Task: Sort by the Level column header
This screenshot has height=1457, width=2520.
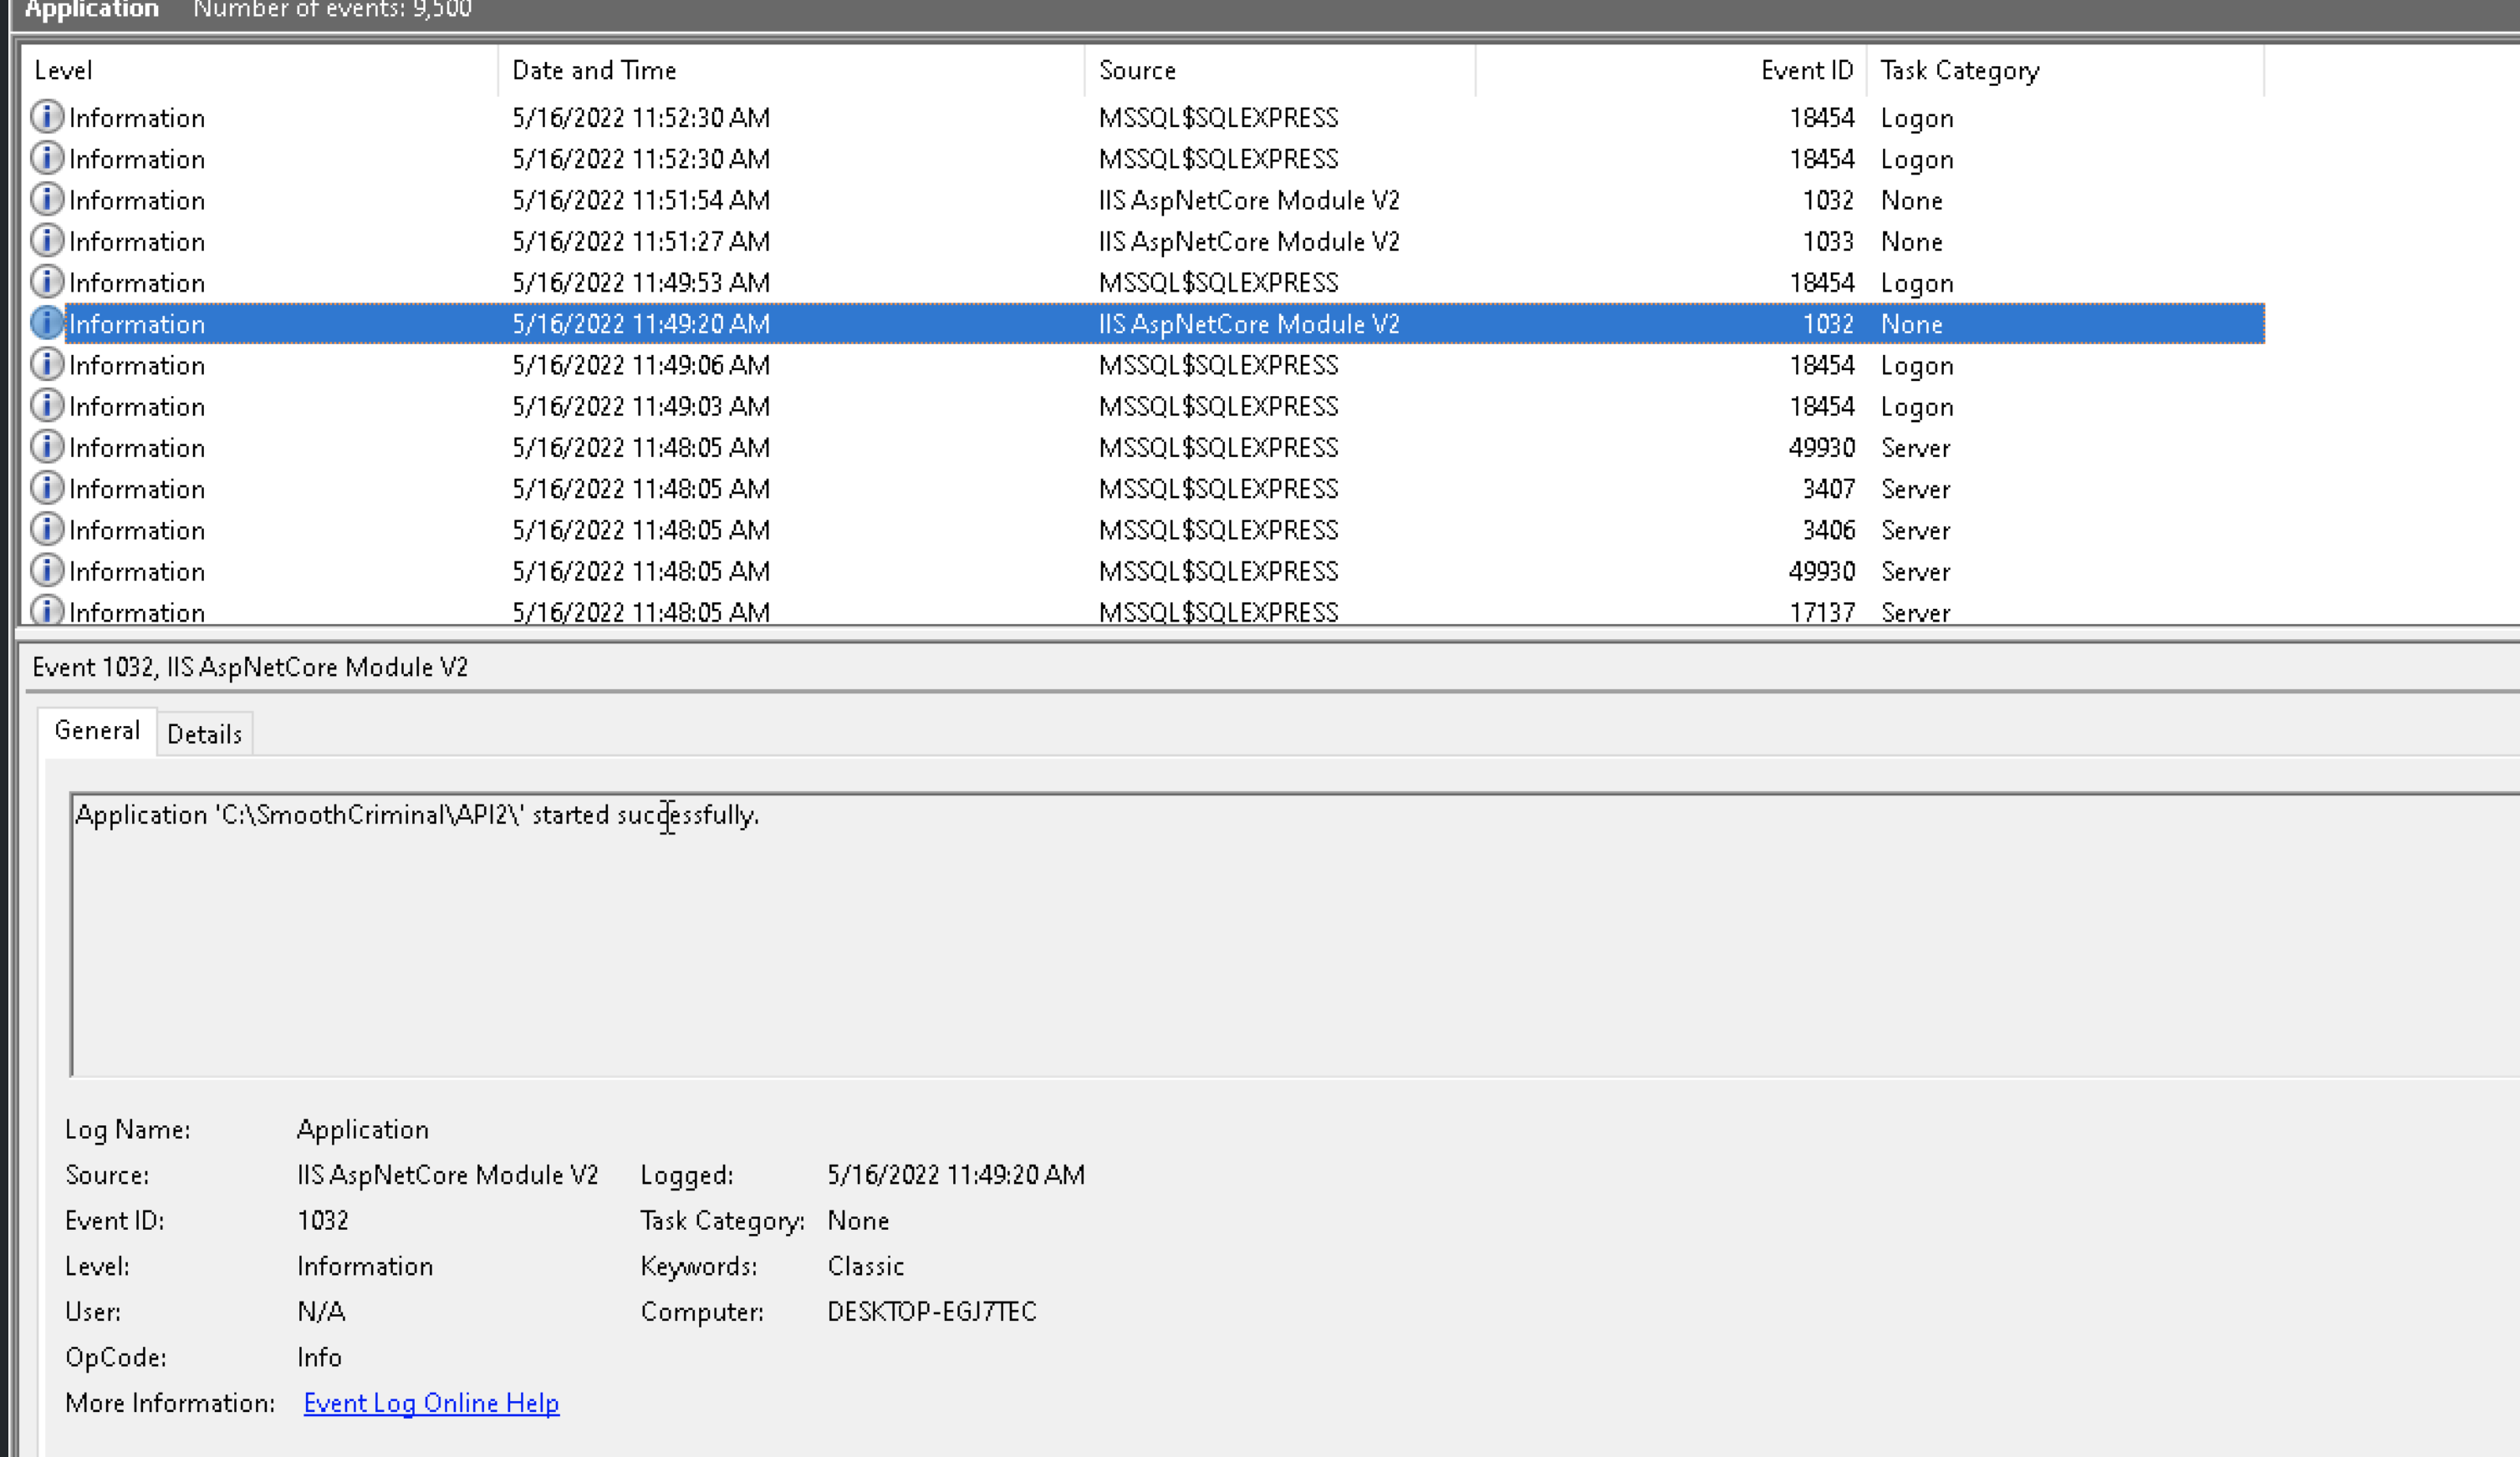Action: (x=63, y=71)
